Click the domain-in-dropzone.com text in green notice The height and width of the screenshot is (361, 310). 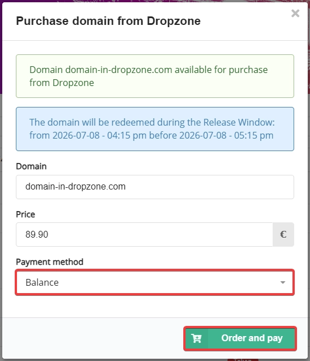click(119, 70)
